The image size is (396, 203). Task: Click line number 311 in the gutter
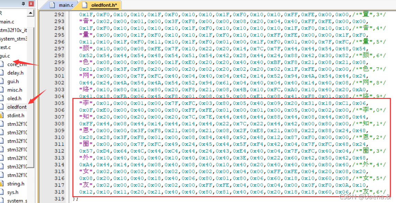coord(59,144)
